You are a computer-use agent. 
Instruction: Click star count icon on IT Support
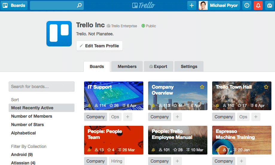111,105
